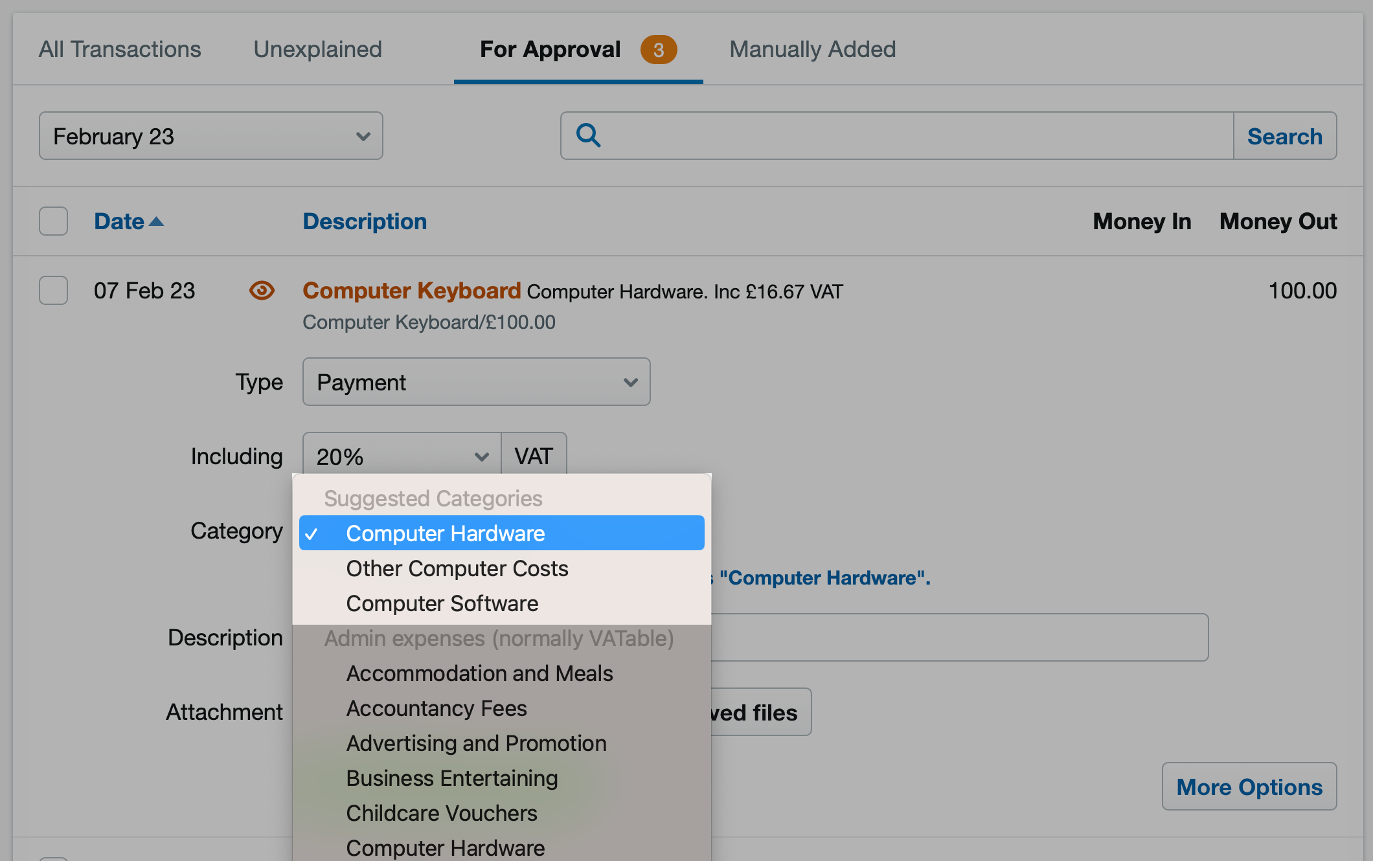Switch to the All Transactions tab
Viewport: 1373px width, 861px height.
pyautogui.click(x=120, y=49)
